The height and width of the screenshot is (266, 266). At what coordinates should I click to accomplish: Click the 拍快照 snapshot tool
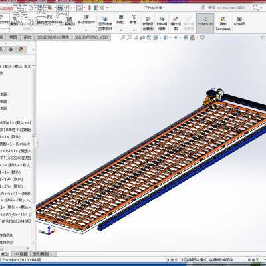point(239,21)
